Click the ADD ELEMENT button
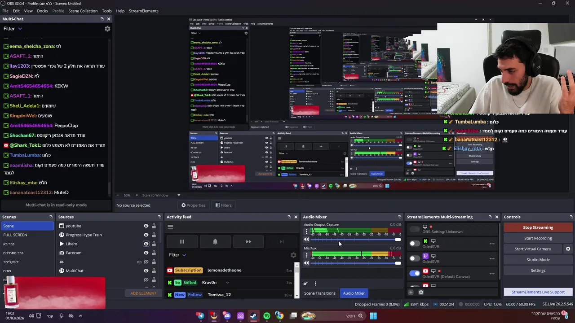The width and height of the screenshot is (575, 323). [143, 293]
